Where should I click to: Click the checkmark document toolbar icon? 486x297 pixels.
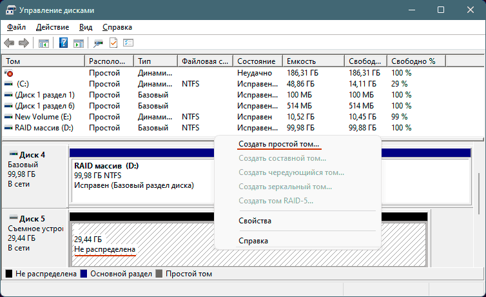pyautogui.click(x=113, y=43)
